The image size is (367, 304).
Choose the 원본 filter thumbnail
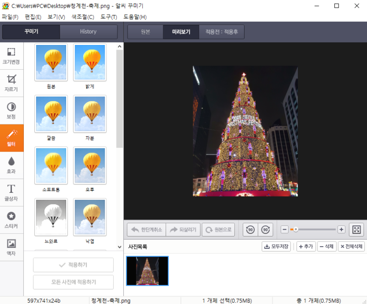pyautogui.click(x=51, y=62)
